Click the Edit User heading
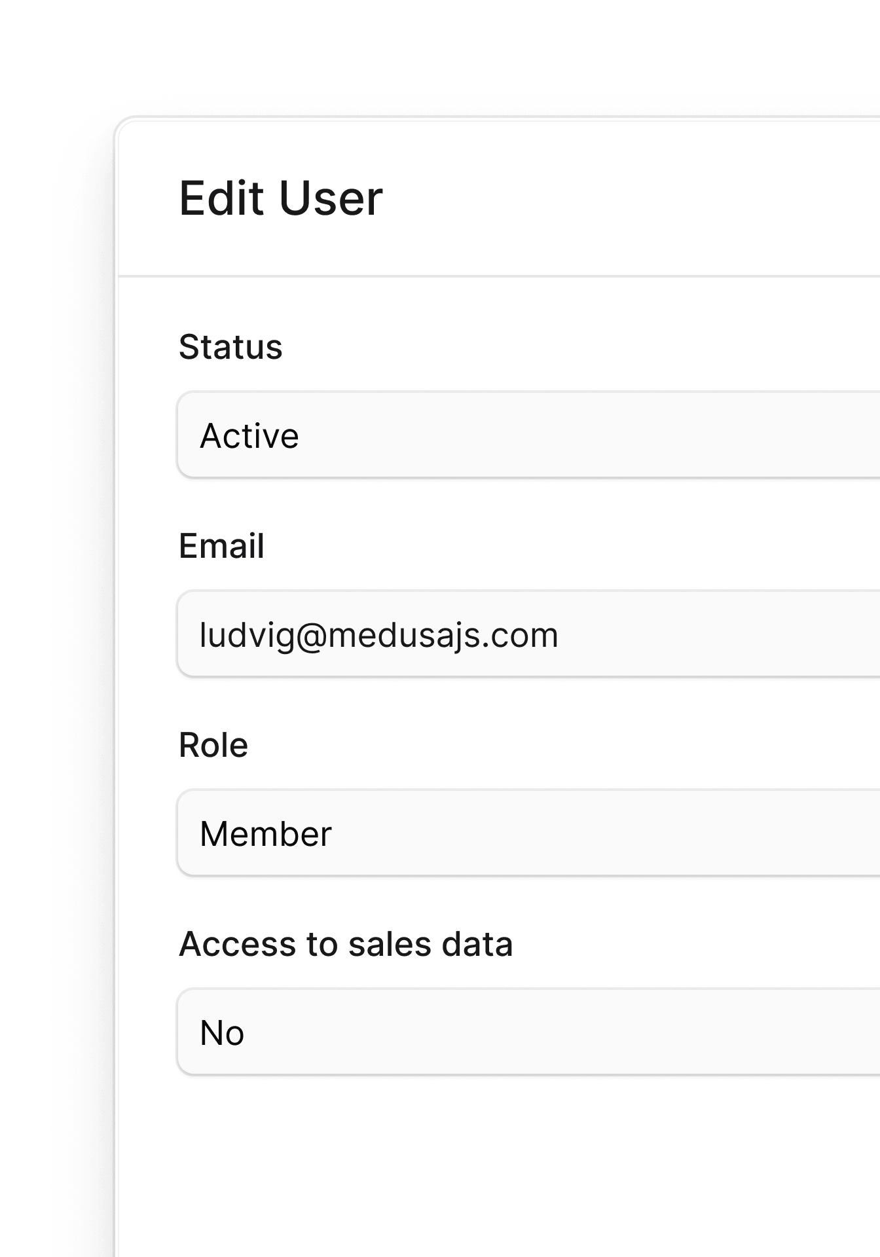The height and width of the screenshot is (1257, 880). 281,198
